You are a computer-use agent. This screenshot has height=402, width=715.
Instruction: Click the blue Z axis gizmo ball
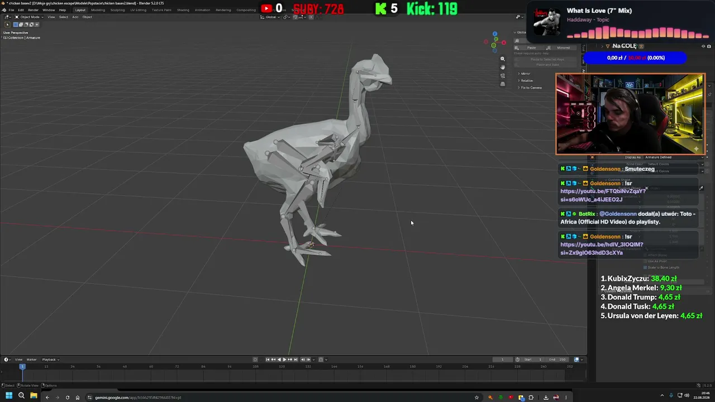click(x=494, y=34)
